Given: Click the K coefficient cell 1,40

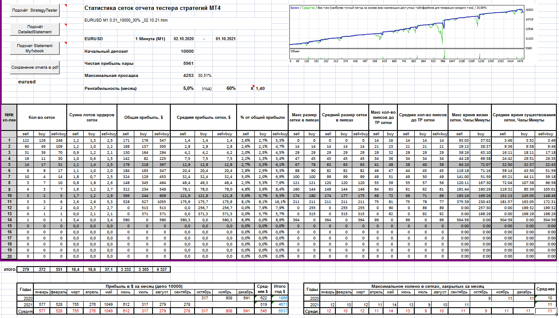Looking at the screenshot, I should 260,88.
